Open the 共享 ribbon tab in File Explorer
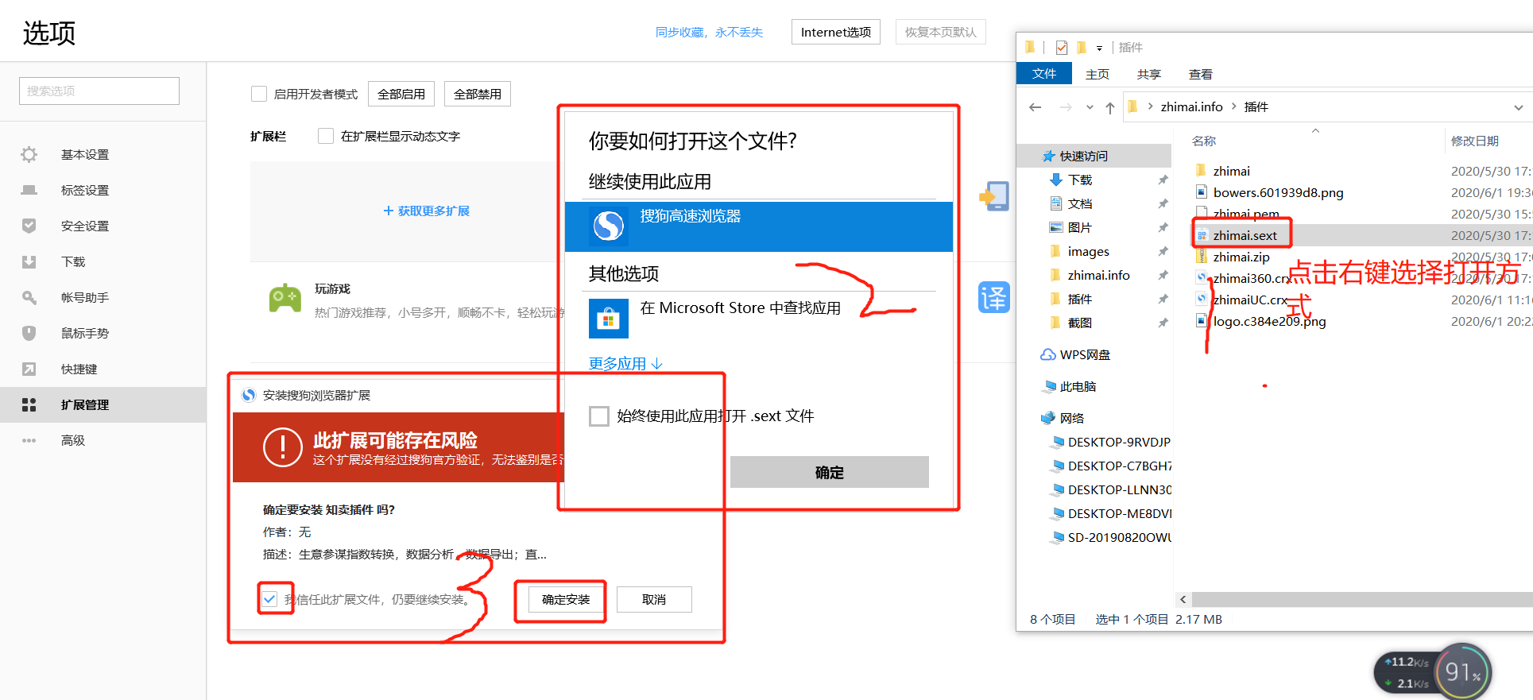1533x700 pixels. tap(1149, 74)
